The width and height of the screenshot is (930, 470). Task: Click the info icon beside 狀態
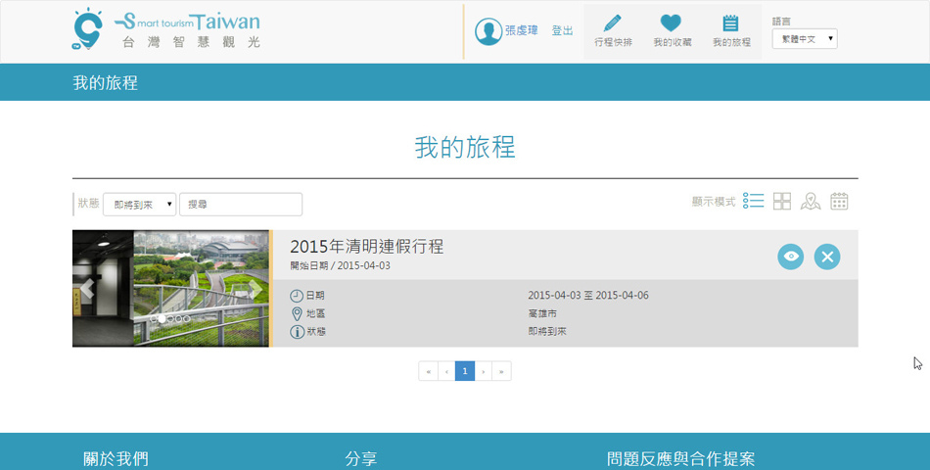297,332
